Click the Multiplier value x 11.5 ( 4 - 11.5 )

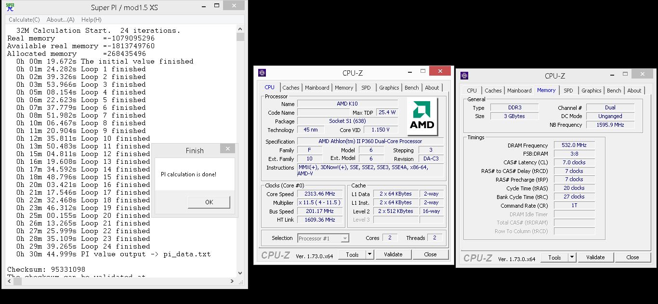pos(320,202)
